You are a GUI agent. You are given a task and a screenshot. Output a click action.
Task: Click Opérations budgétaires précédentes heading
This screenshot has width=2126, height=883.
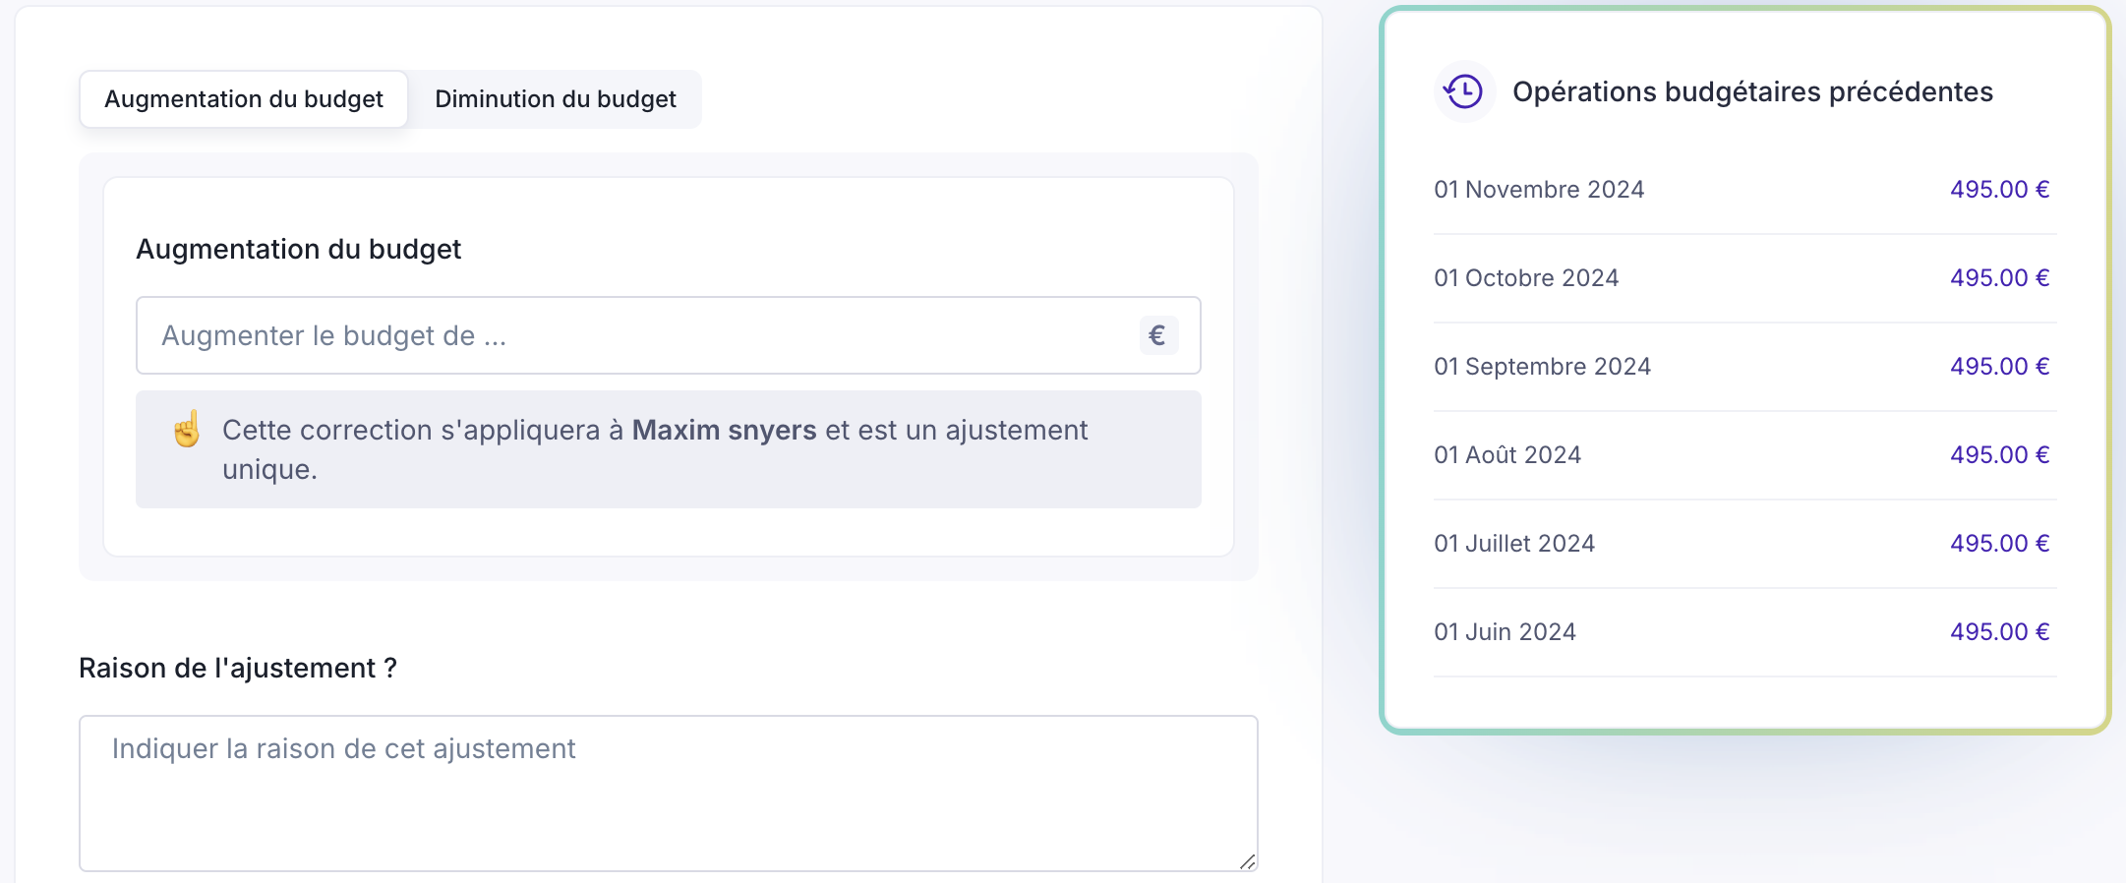(1752, 91)
